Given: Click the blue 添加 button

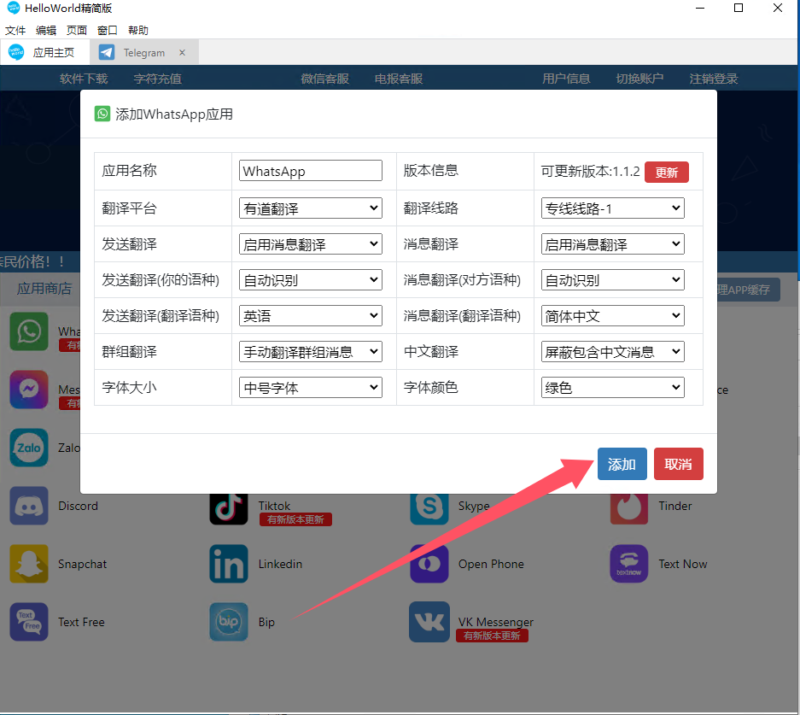Looking at the screenshot, I should 622,464.
